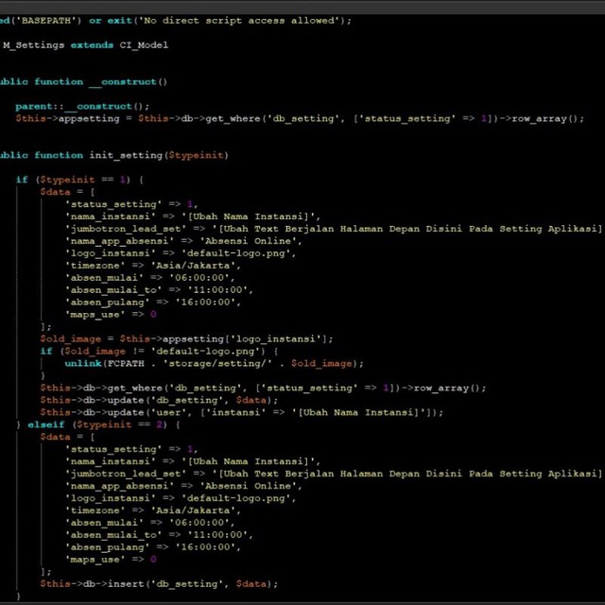
Task: Click the $typeinit == 2 condition
Action: point(120,424)
